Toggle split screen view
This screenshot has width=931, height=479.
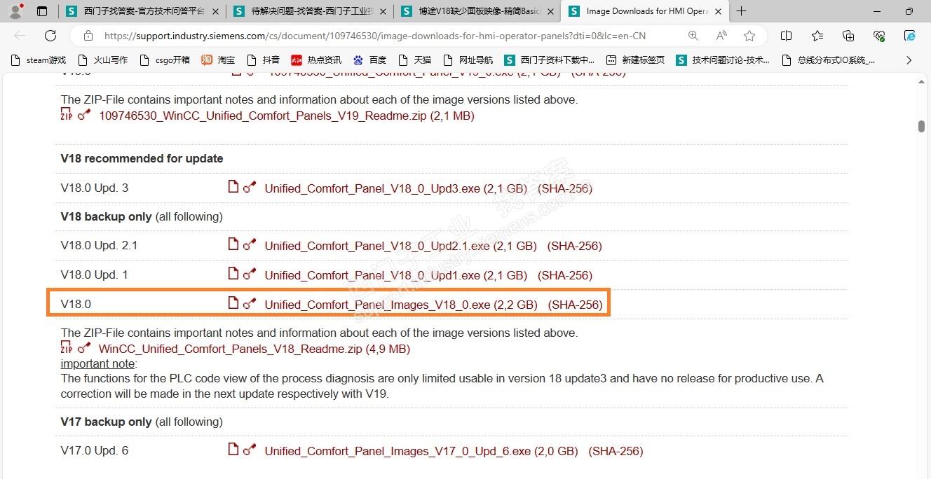787,36
